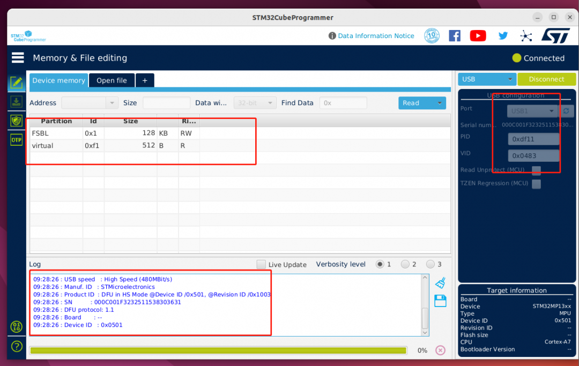Open the Address field dropdown
The height and width of the screenshot is (366, 579).
pos(111,102)
